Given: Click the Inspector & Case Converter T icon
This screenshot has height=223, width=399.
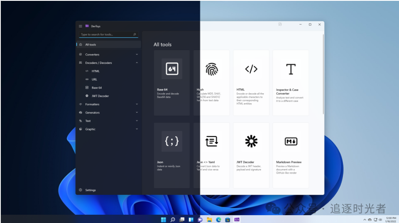Looking at the screenshot, I should [291, 69].
